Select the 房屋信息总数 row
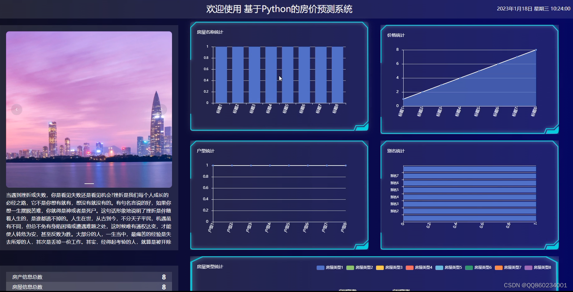The width and height of the screenshot is (573, 292). [89, 287]
